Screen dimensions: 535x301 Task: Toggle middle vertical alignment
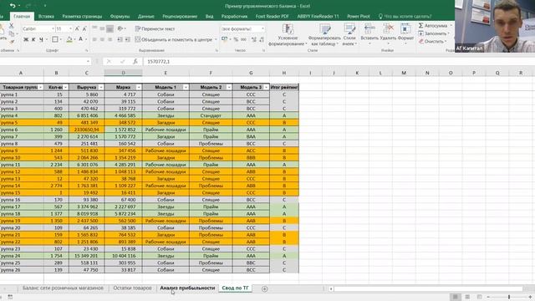[102, 28]
